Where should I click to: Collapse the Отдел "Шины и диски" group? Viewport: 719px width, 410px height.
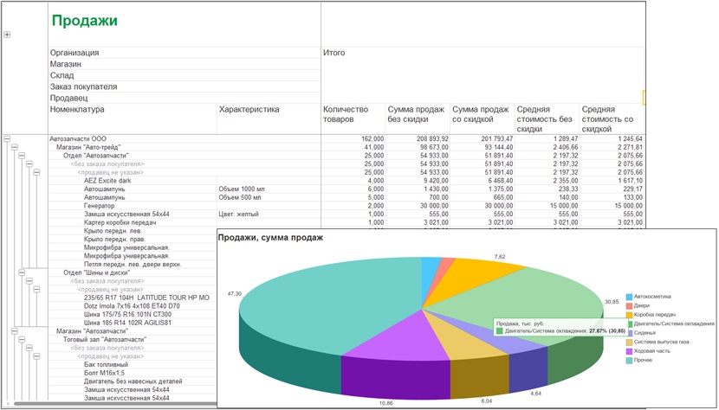point(22,272)
